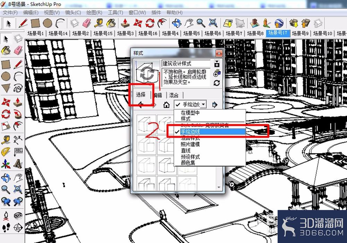Open the 插件 menu

click(156, 12)
